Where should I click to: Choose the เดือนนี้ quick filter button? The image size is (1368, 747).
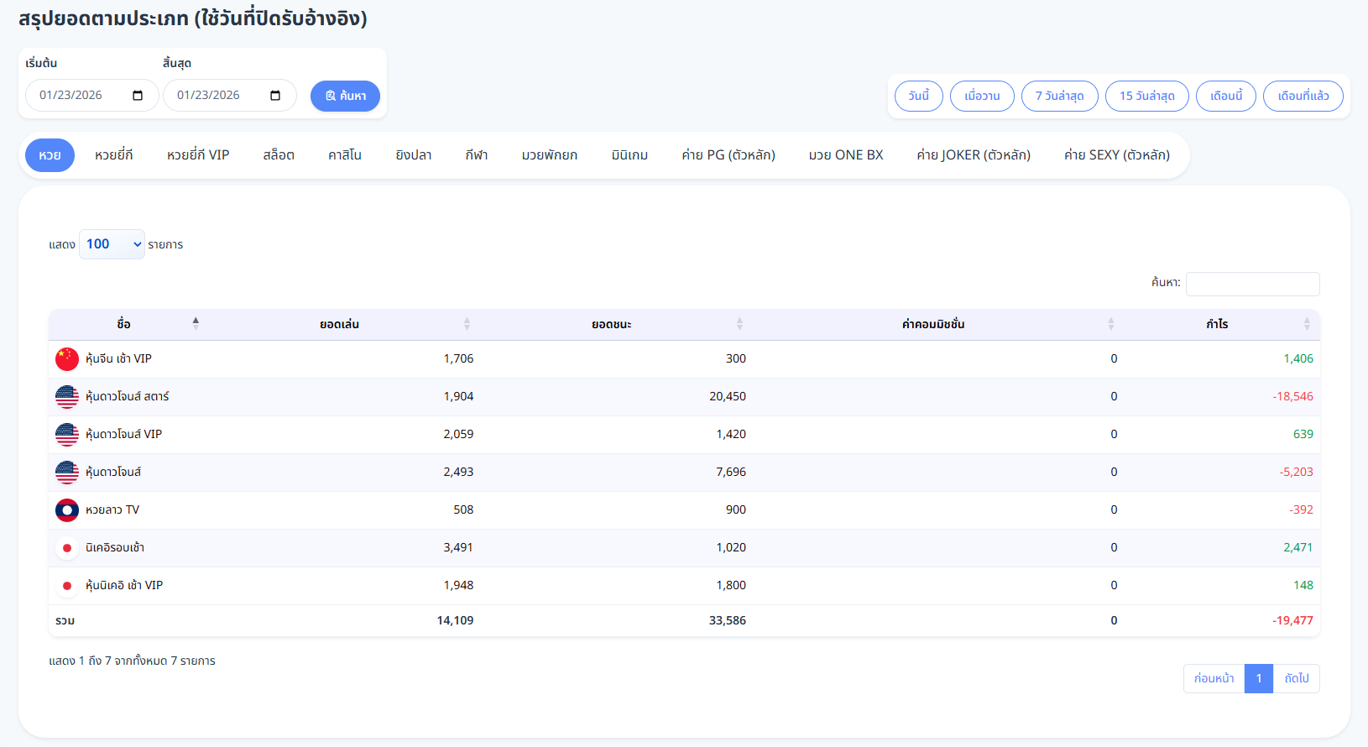pos(1225,96)
